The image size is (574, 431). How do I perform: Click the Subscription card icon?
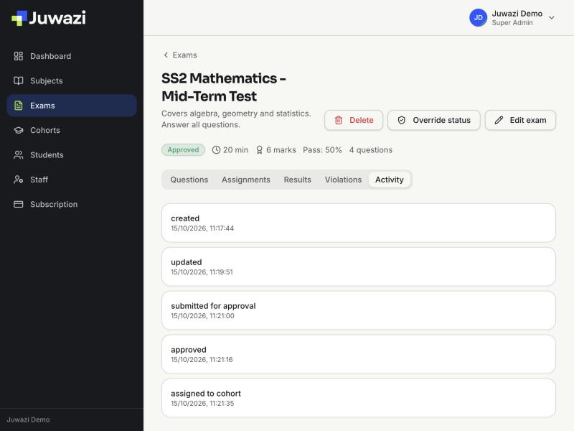[x=19, y=204]
